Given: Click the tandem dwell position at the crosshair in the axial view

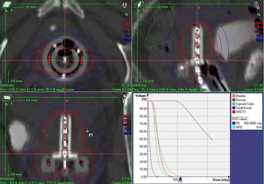Looking at the screenshot, I should (65, 60).
